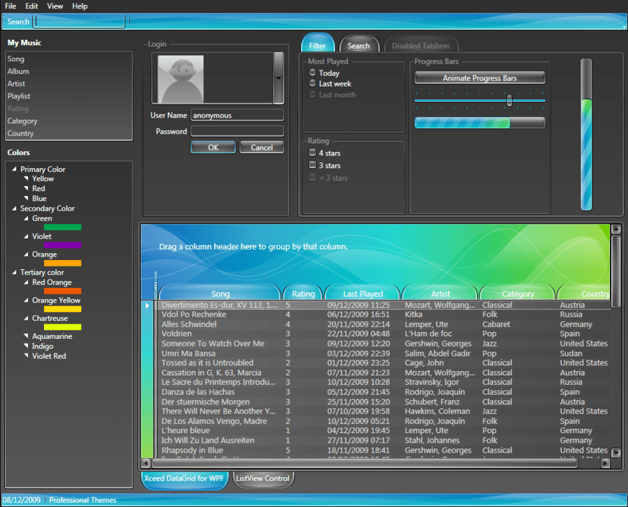
Task: Click OK to log in
Action: 213,147
